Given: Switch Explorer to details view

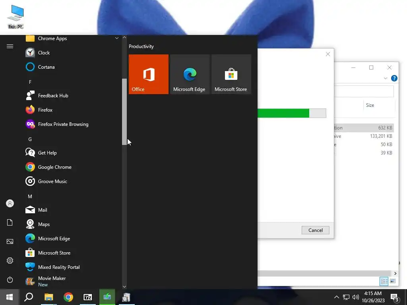Looking at the screenshot, I should pyautogui.click(x=384, y=281).
